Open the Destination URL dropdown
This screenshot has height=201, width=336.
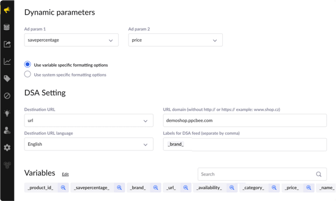pyautogui.click(x=89, y=120)
